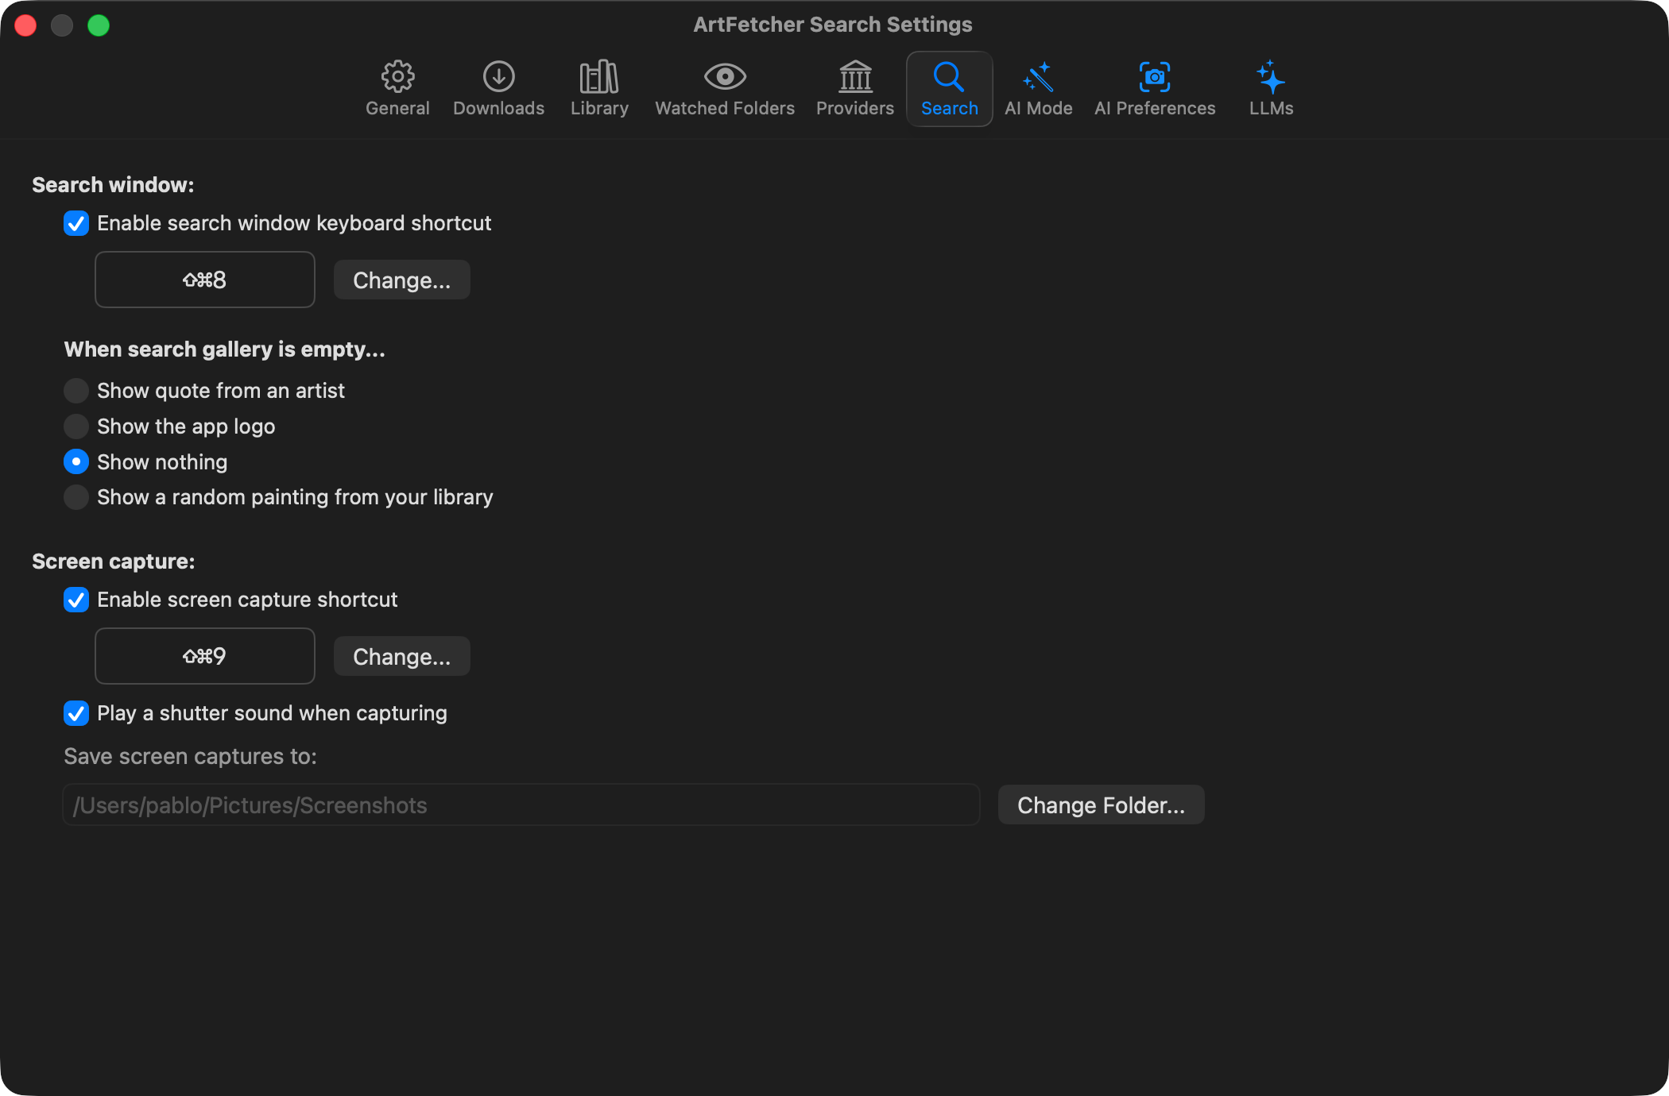The height and width of the screenshot is (1096, 1669).
Task: Click the screenshots save path field
Action: coord(521,805)
